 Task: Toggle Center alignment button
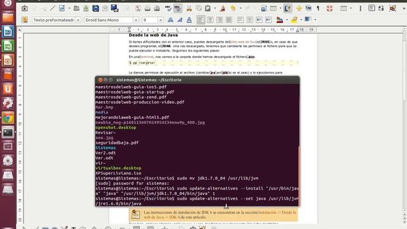click(210, 20)
